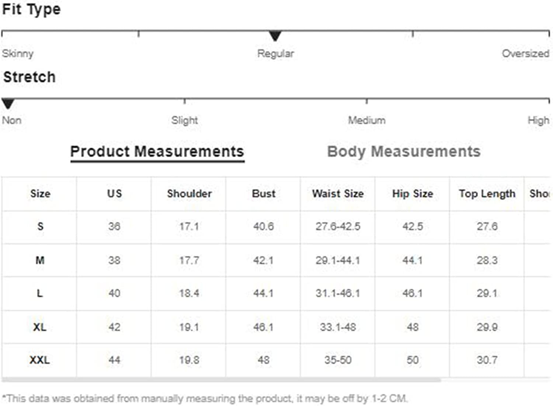Select the XXL size row label
Viewport: 553px width, 406px height.
[39, 360]
